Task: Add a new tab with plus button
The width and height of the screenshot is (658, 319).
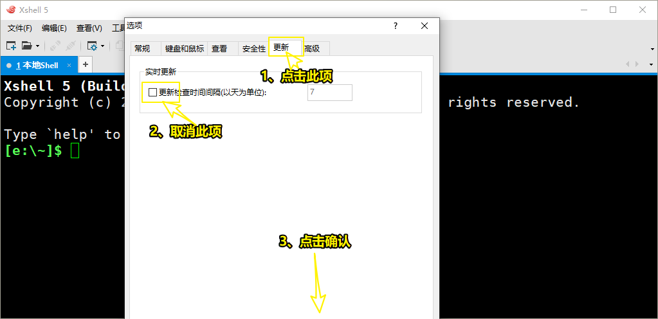Action: click(85, 64)
